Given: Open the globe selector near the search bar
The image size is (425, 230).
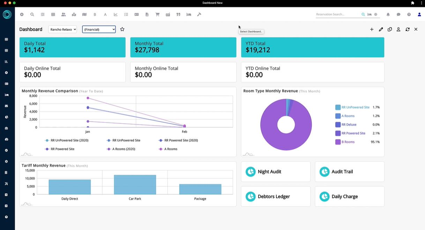Looking at the screenshot, I should [376, 14].
